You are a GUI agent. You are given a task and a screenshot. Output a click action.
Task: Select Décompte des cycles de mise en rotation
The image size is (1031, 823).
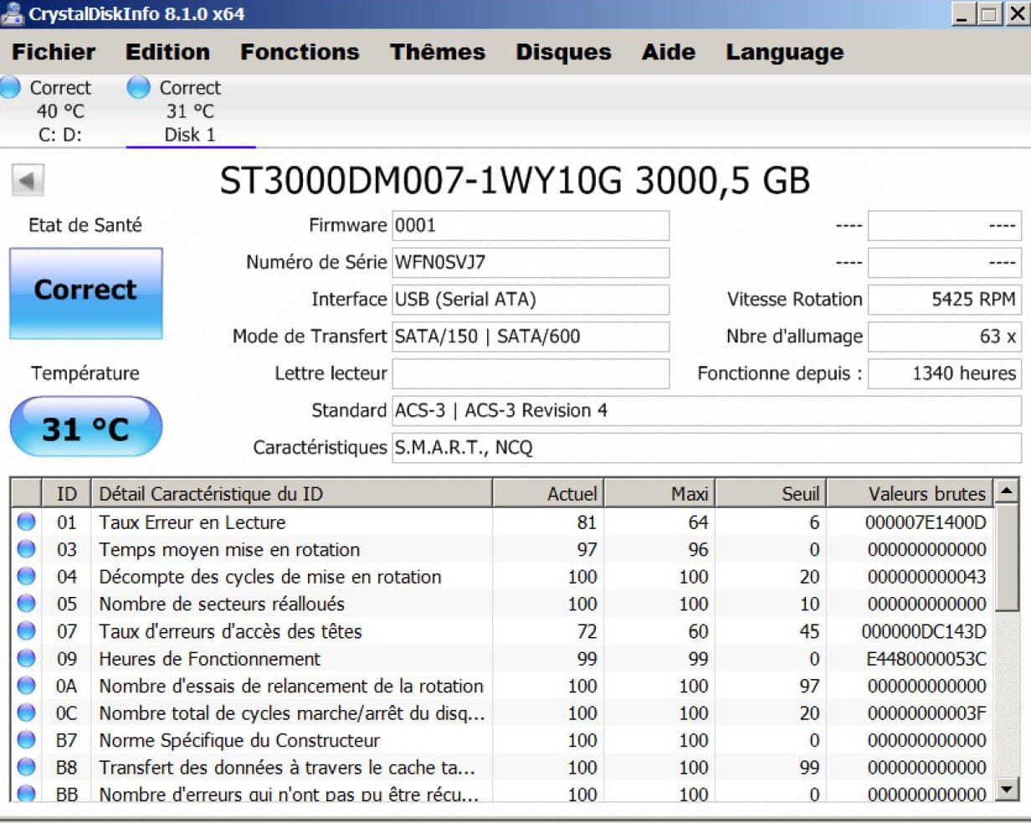(x=502, y=576)
